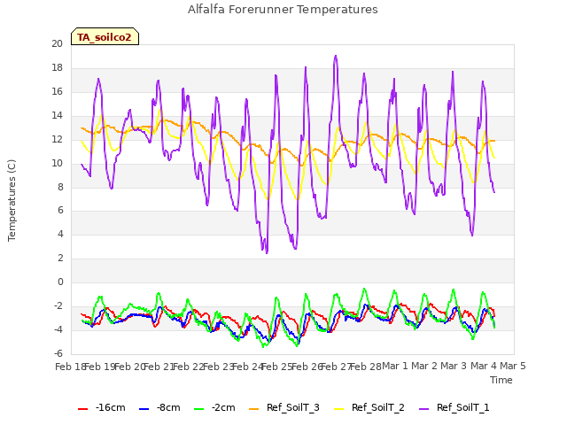Click the -16cm legend label

tap(111, 407)
